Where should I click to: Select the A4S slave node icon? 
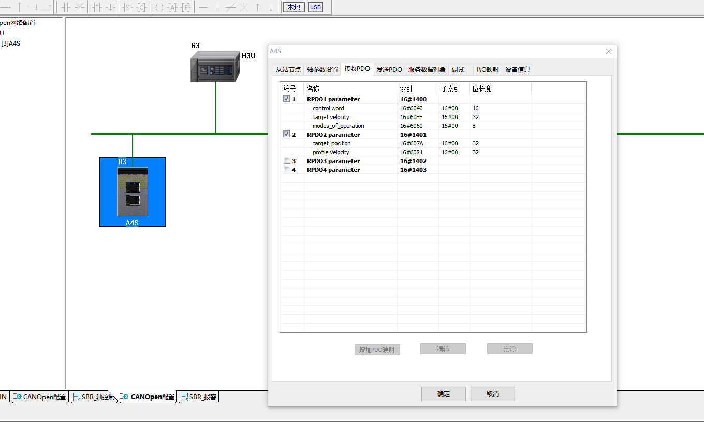coord(133,192)
